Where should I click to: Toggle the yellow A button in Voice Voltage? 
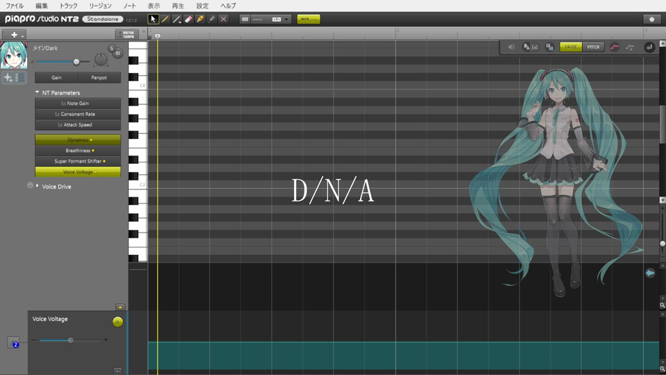[x=118, y=322]
